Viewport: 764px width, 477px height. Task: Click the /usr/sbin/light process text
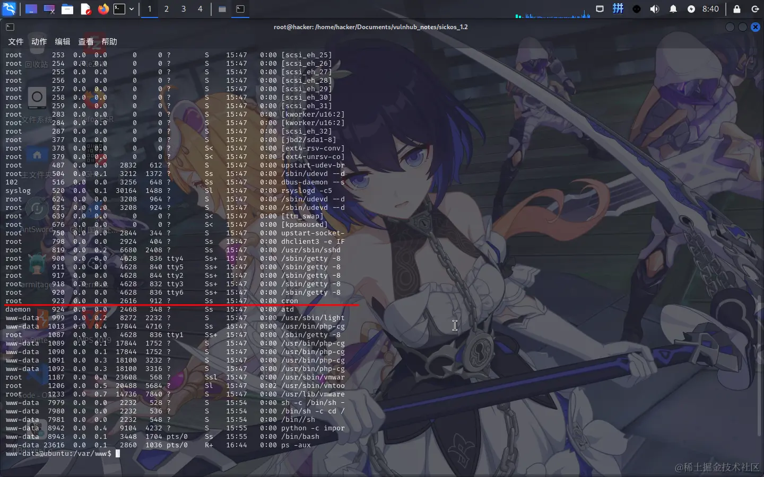(313, 318)
